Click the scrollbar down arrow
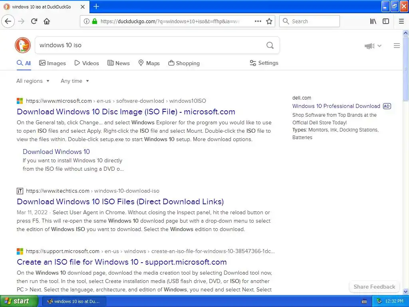Screen dimensions: 409x307 click(405, 291)
